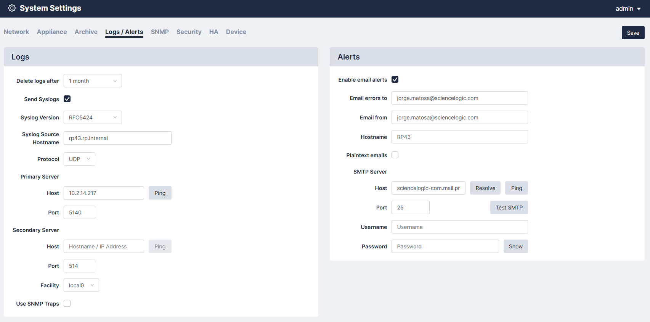Viewport: 650px width, 322px height.
Task: Open the admin user menu
Action: click(x=628, y=8)
